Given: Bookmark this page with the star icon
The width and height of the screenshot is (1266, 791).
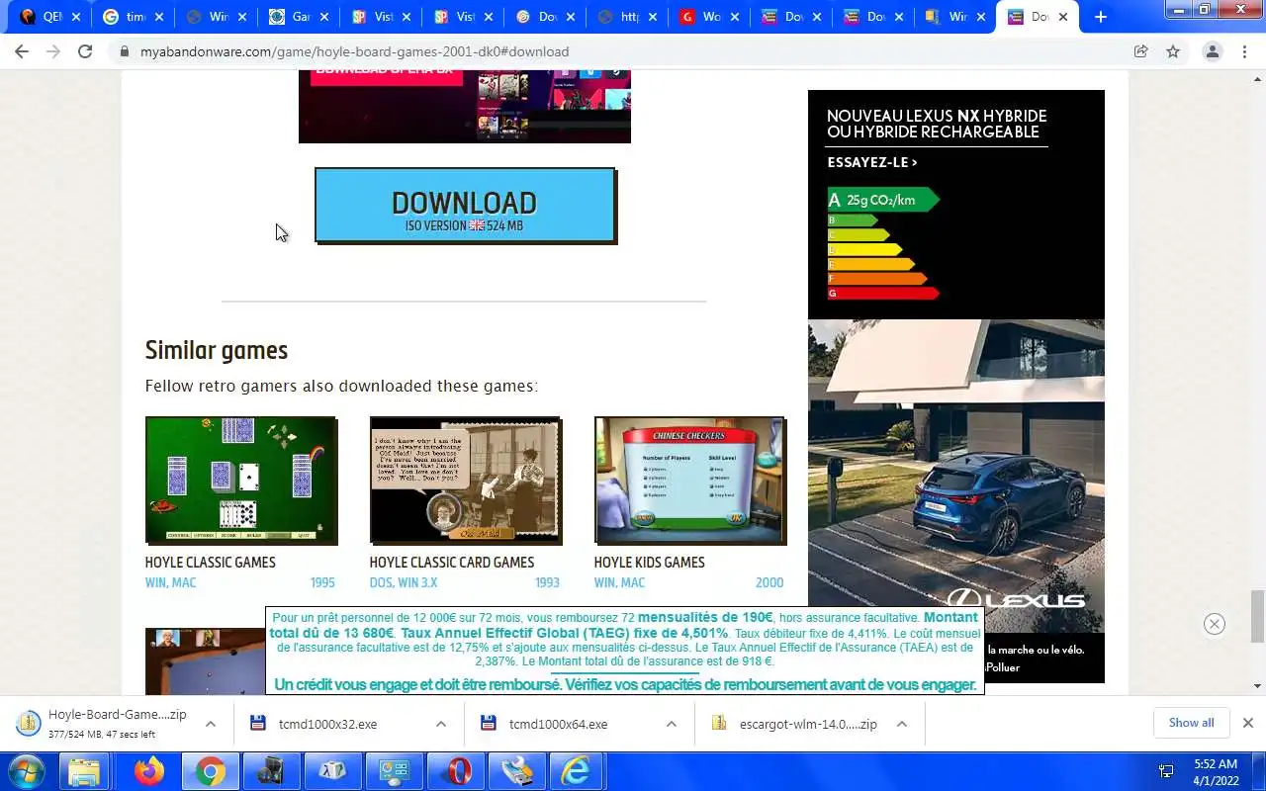Looking at the screenshot, I should pyautogui.click(x=1173, y=51).
